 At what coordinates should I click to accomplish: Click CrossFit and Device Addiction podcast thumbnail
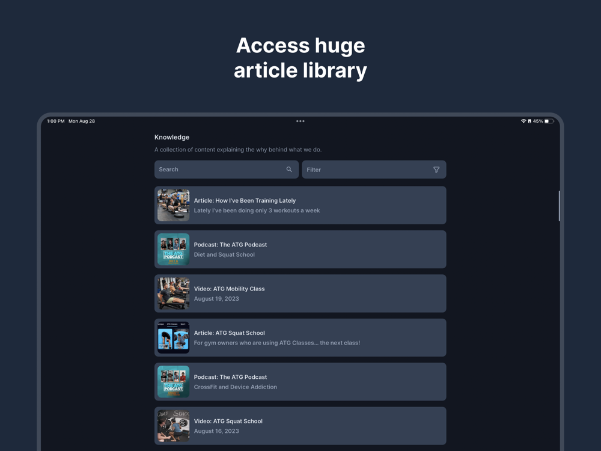click(173, 382)
